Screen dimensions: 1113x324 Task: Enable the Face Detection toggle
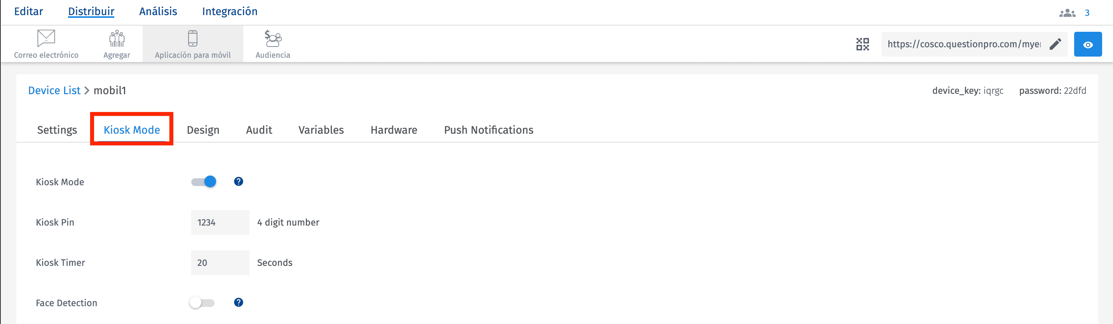[202, 303]
